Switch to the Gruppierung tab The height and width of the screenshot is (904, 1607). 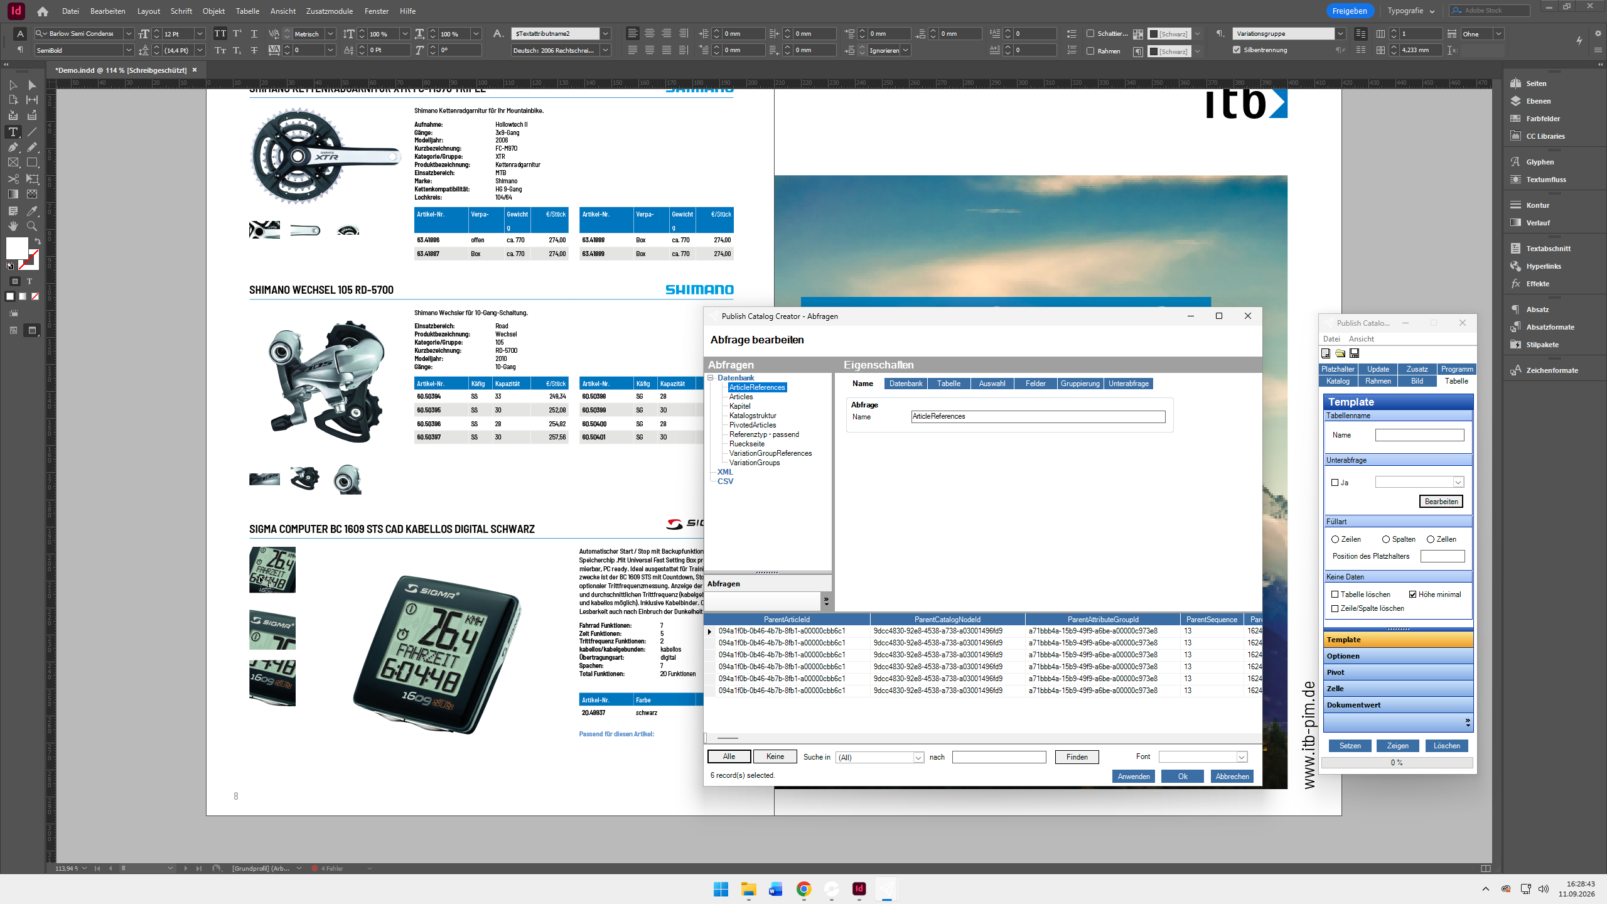point(1080,384)
